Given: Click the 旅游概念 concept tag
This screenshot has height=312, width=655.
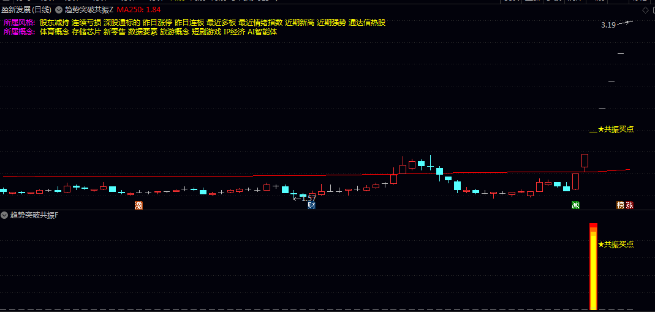Looking at the screenshot, I should coord(175,32).
